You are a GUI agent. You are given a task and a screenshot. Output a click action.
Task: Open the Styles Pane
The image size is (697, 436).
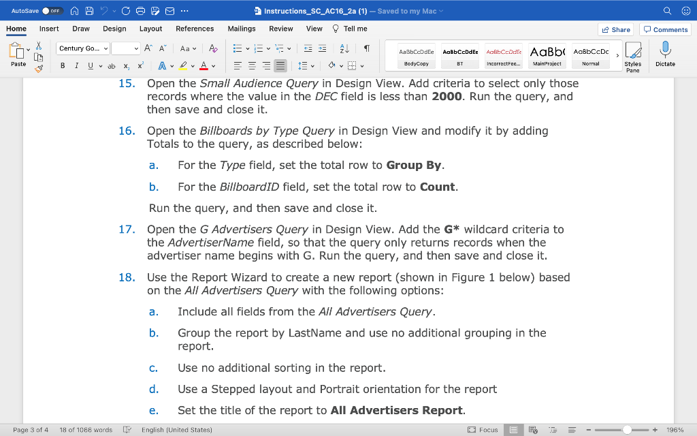pos(634,54)
